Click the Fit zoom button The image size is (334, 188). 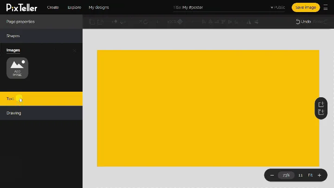coord(310,175)
